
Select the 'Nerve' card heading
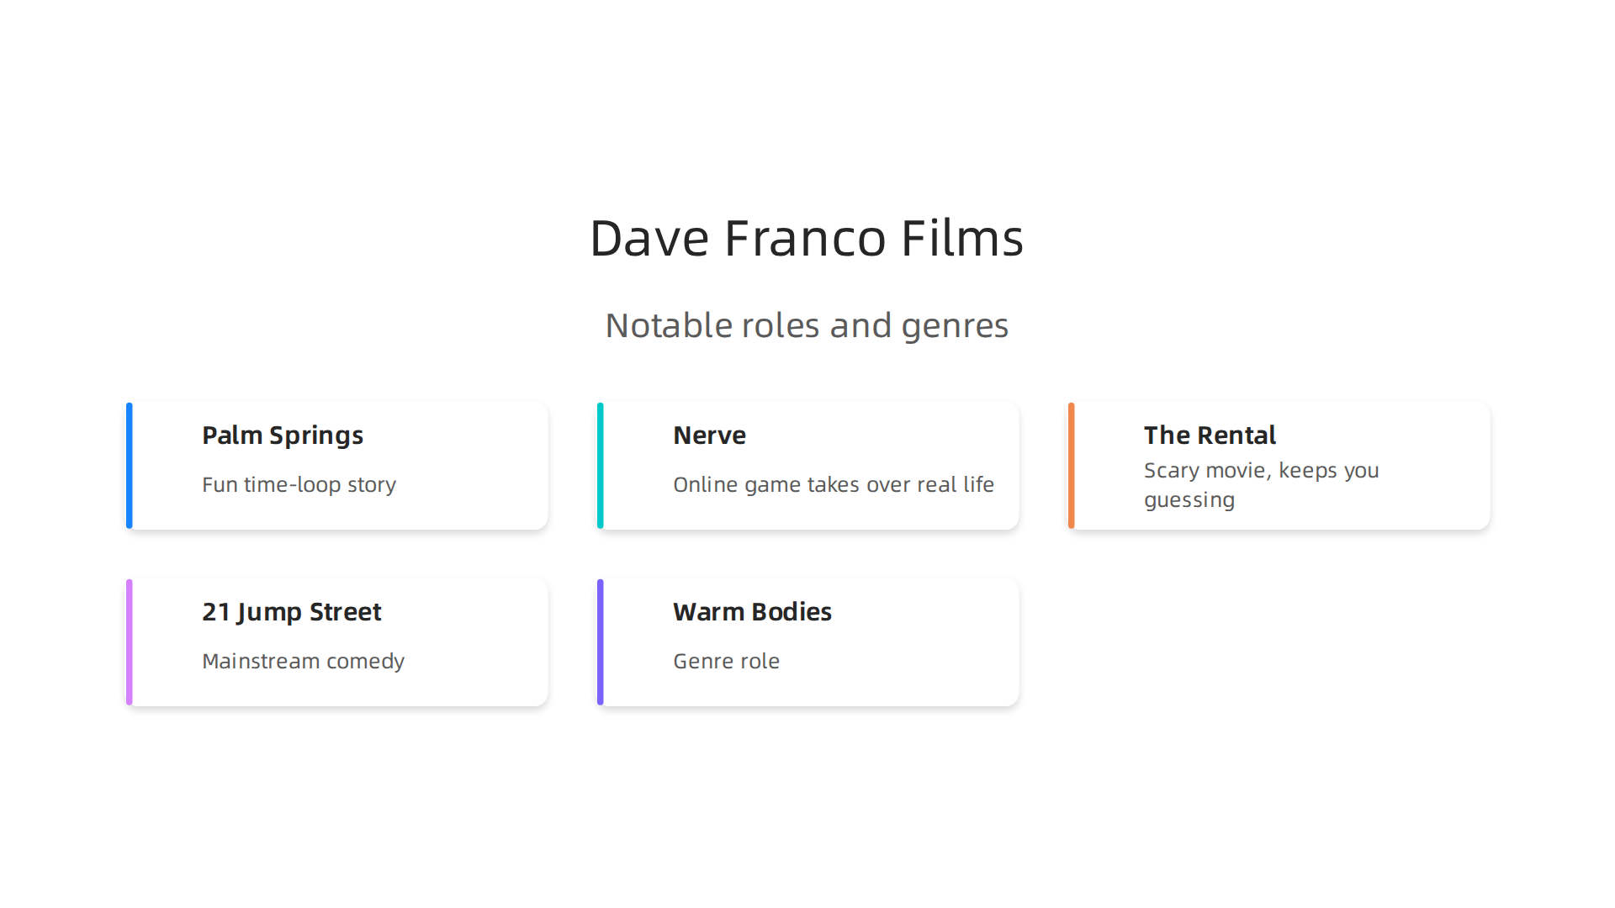[x=709, y=436]
